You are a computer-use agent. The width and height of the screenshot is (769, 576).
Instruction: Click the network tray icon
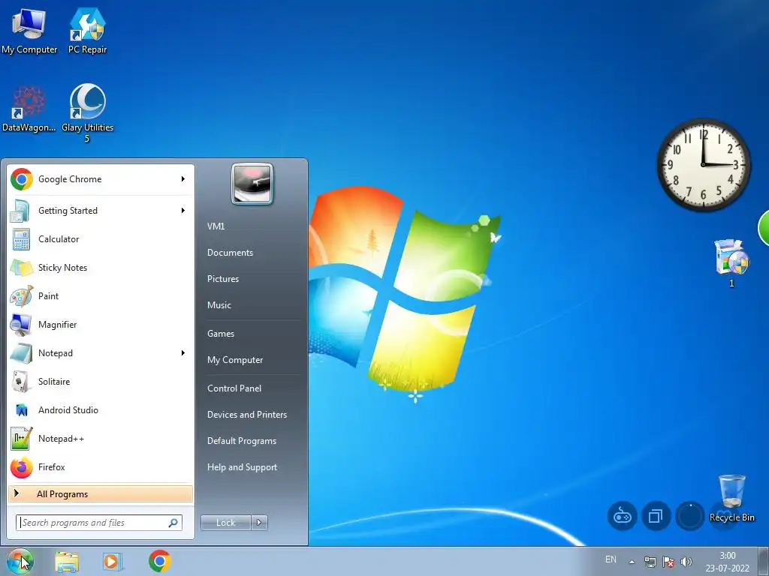click(x=650, y=562)
